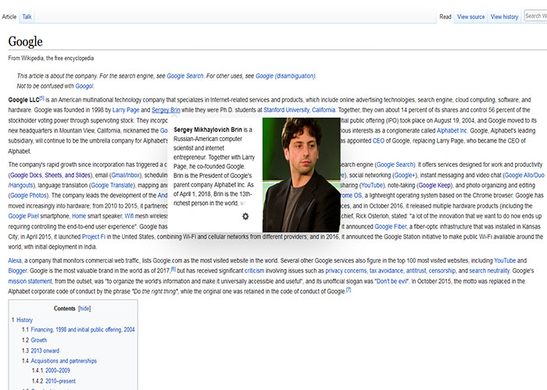Open reference footnote 5 after Google LLC
Image resolution: width=547 pixels, height=390 pixels.
pos(42,98)
